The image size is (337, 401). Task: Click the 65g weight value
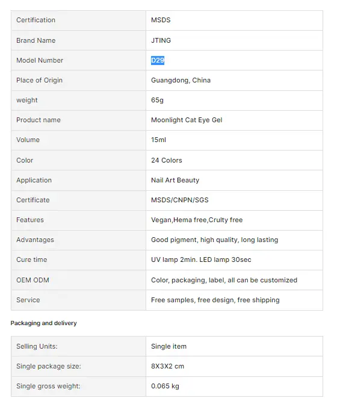(x=157, y=100)
